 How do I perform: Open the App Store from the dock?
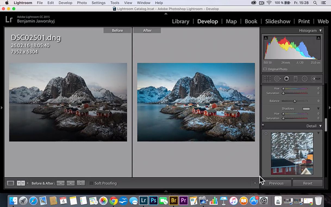click(254, 201)
